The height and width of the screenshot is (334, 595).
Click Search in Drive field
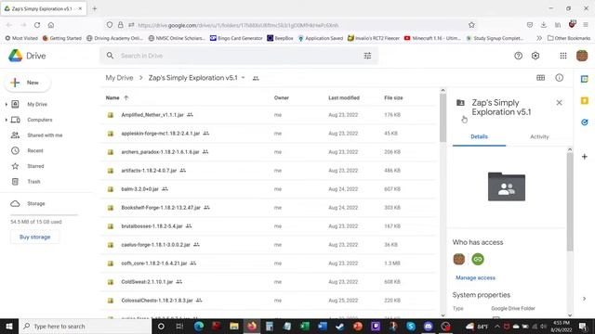point(239,56)
